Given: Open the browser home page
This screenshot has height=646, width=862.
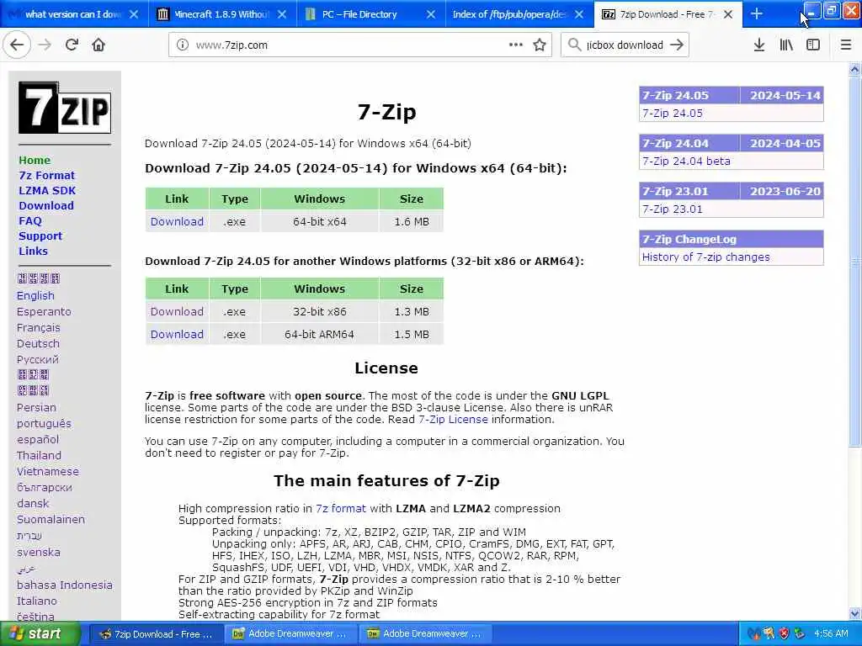Looking at the screenshot, I should point(98,45).
